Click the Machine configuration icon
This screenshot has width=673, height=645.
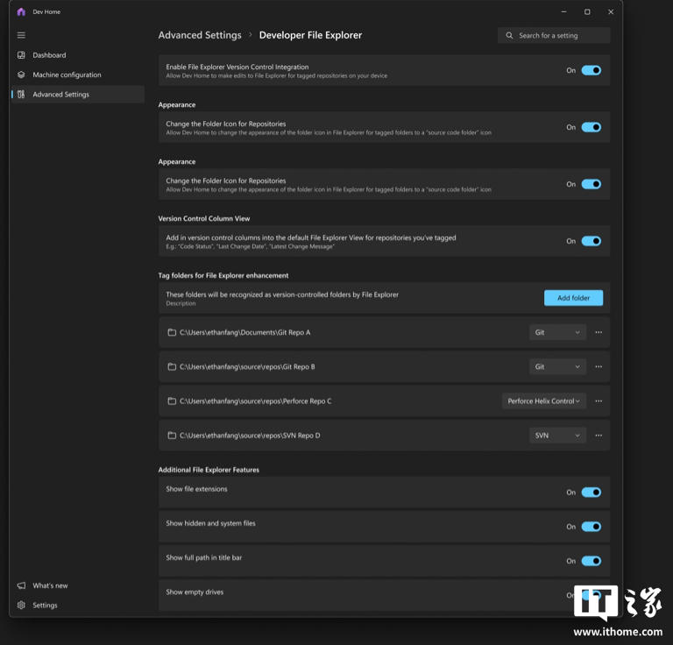pyautogui.click(x=21, y=74)
